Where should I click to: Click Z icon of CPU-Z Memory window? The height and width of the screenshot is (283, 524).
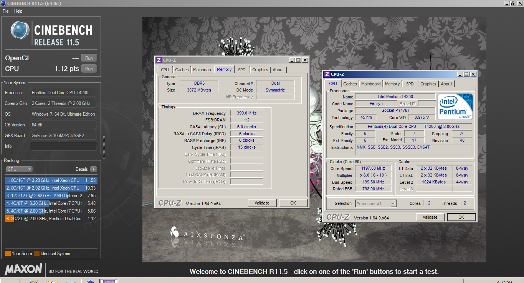[159, 60]
